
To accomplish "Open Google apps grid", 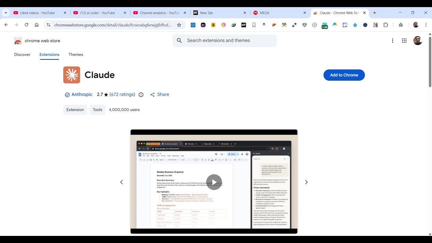I will click(404, 41).
